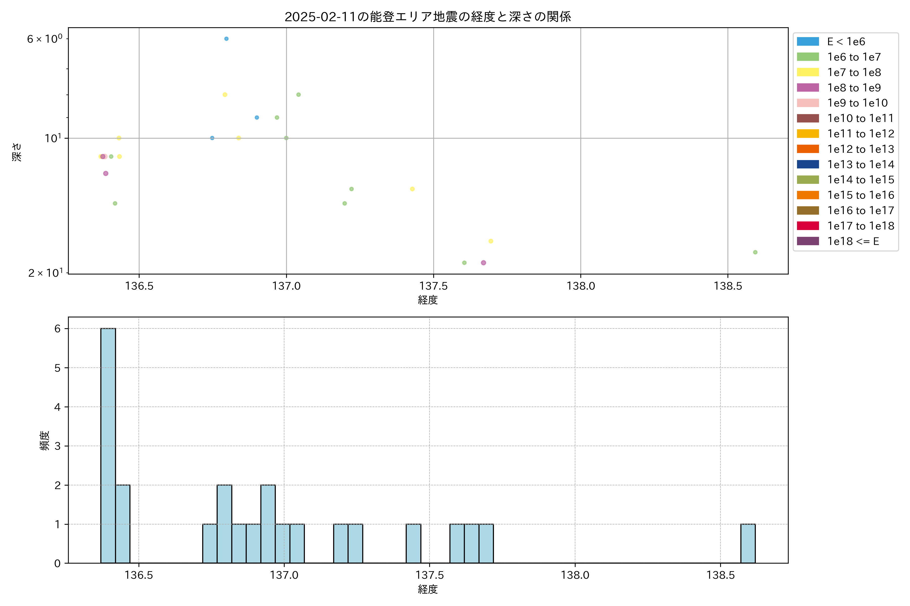This screenshot has height=606, width=910.
Task: Click the '1e18 <= E' legend label
Action: coord(853,241)
